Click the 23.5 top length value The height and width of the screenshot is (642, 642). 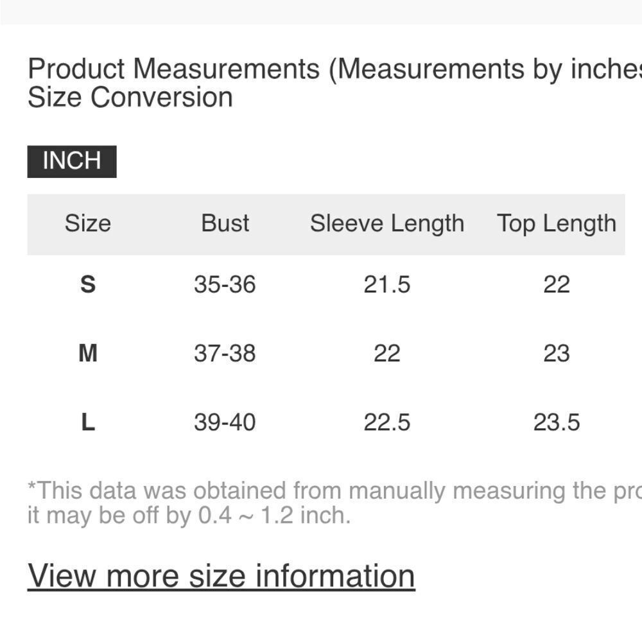point(556,422)
